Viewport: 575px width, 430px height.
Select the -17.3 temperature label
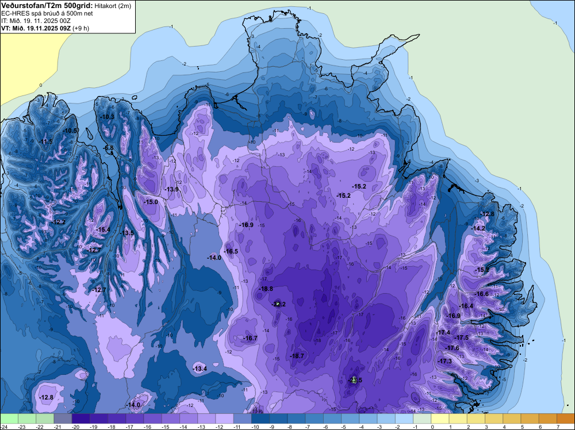point(444,361)
